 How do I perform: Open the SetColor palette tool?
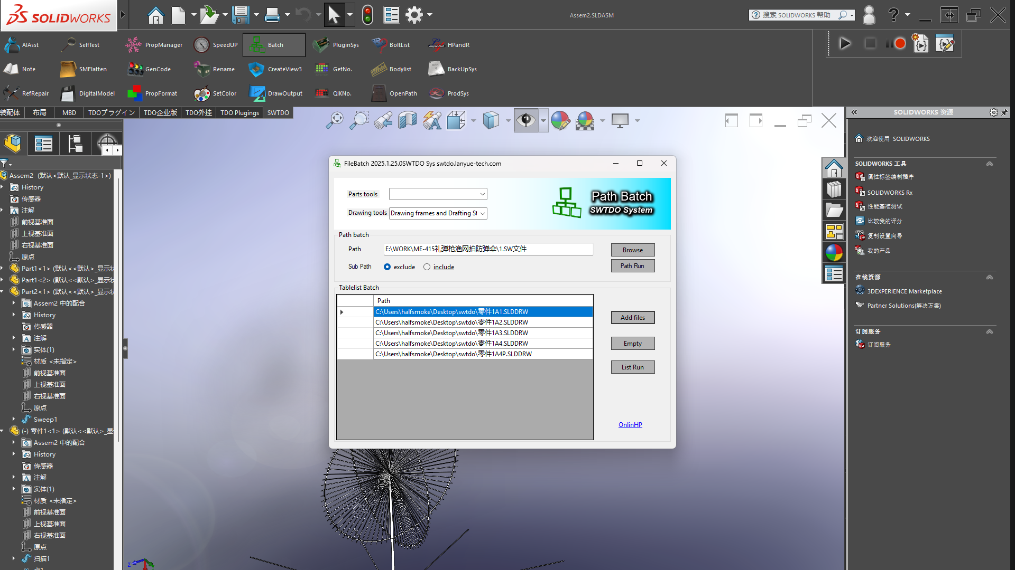click(201, 93)
